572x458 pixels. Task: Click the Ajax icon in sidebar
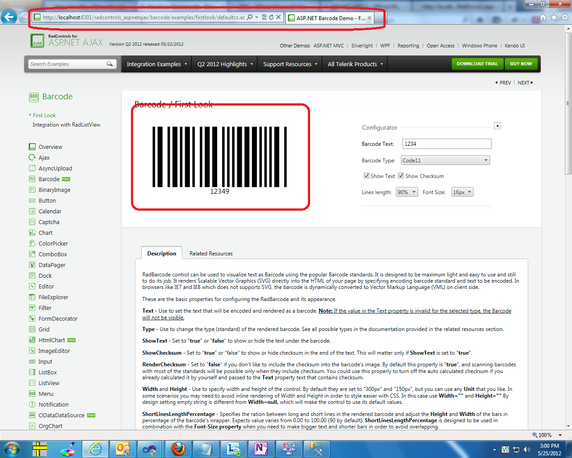[32, 157]
